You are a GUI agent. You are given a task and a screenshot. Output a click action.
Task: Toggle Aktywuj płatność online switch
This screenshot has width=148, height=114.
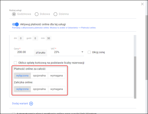pos(15,24)
